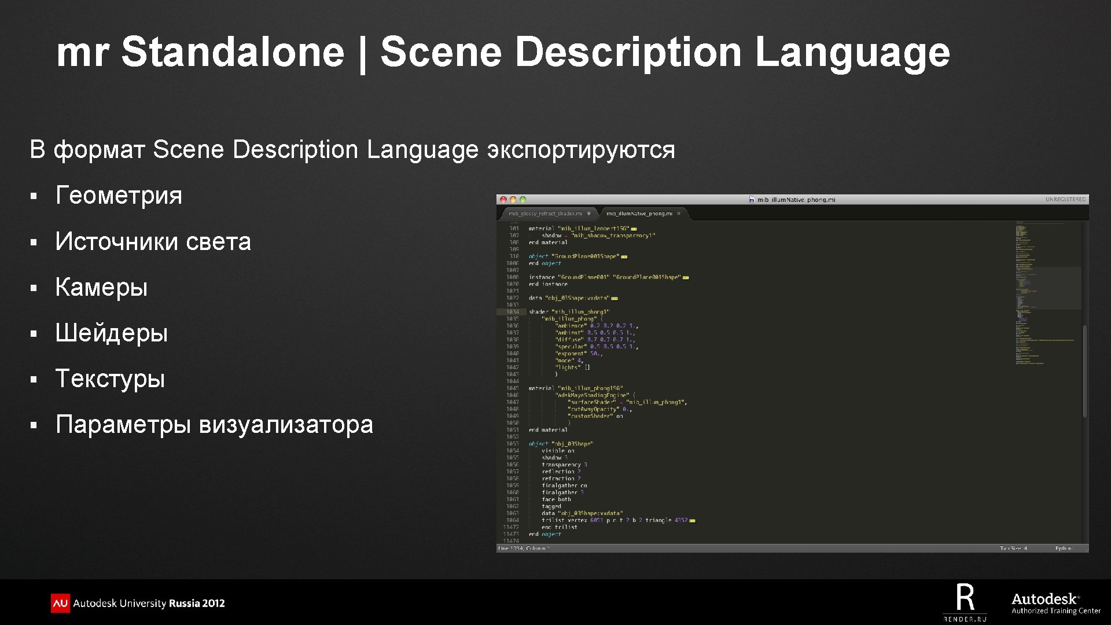
Task: Click the UNREGISTERED label in title bar
Action: [x=1065, y=199]
